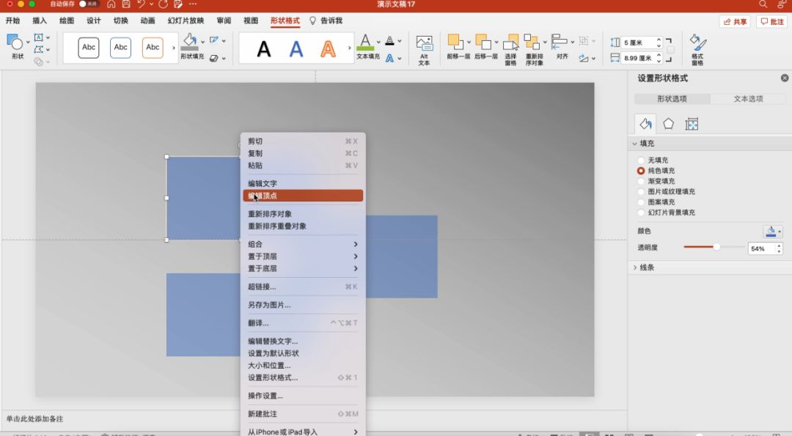Open the Effects pentagon tab in format pane
Screen dimensions: 792x436
click(x=668, y=124)
